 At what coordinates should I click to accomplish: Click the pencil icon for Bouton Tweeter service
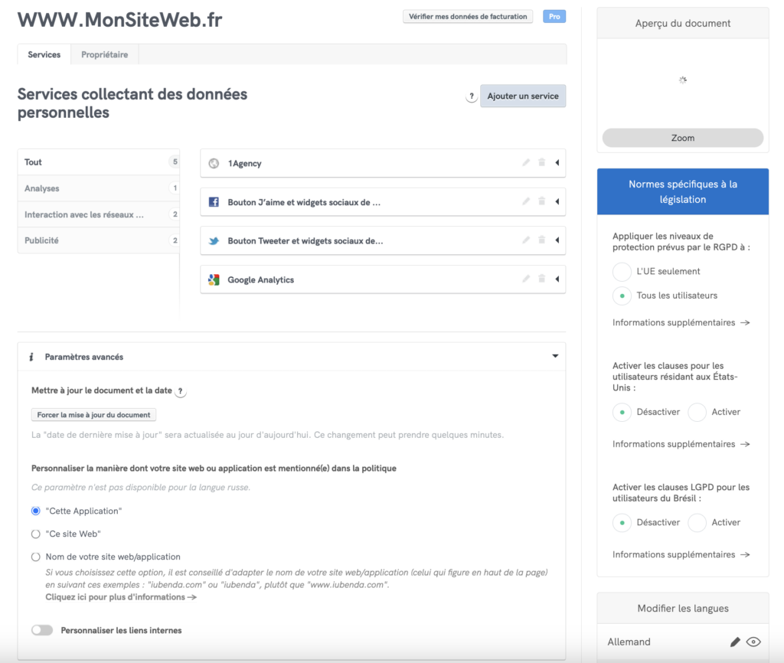pyautogui.click(x=526, y=240)
